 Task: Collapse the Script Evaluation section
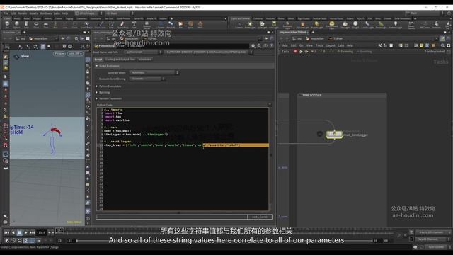point(97,66)
